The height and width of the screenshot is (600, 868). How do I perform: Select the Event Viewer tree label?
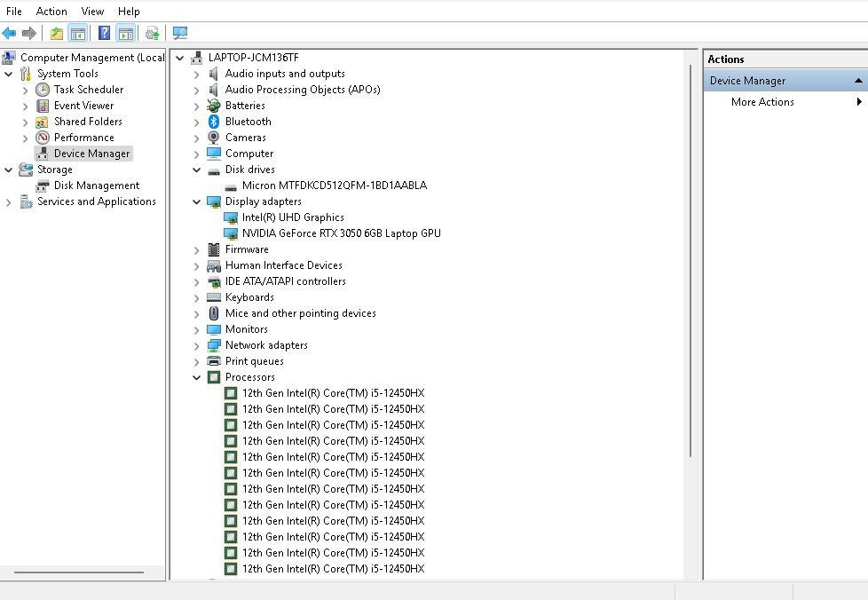(83, 106)
